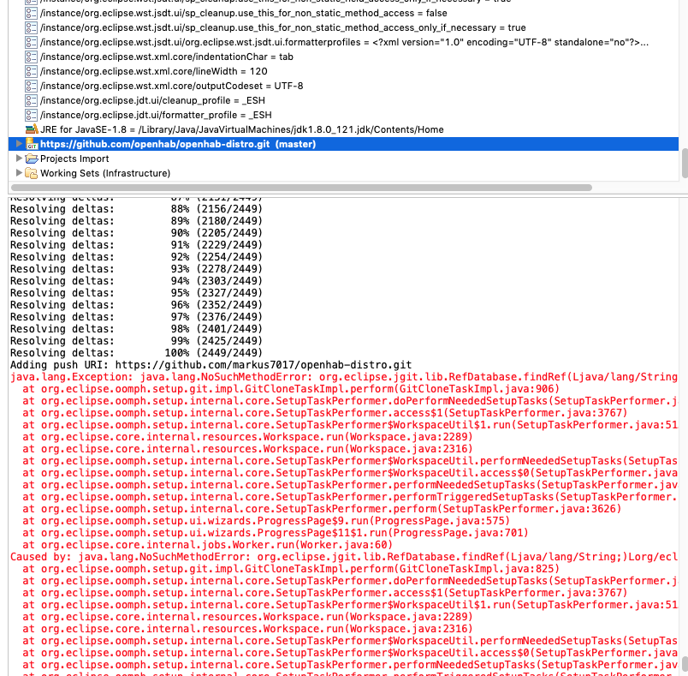Click the Projects Import folder icon
The width and height of the screenshot is (688, 676).
pos(31,159)
